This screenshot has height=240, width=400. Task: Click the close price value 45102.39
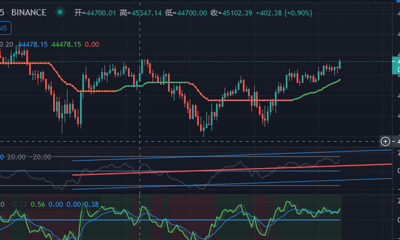(237, 13)
